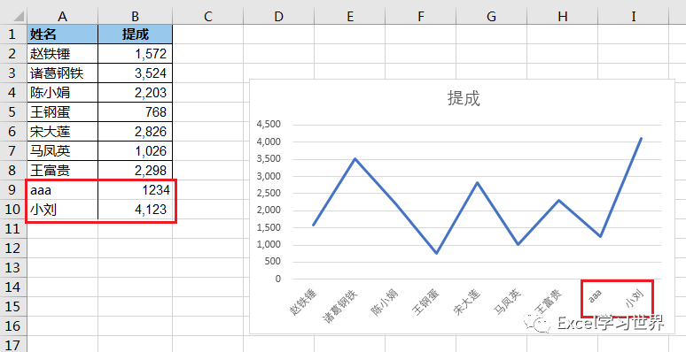
Task: Click cell with value 2,298
Action: click(x=136, y=171)
